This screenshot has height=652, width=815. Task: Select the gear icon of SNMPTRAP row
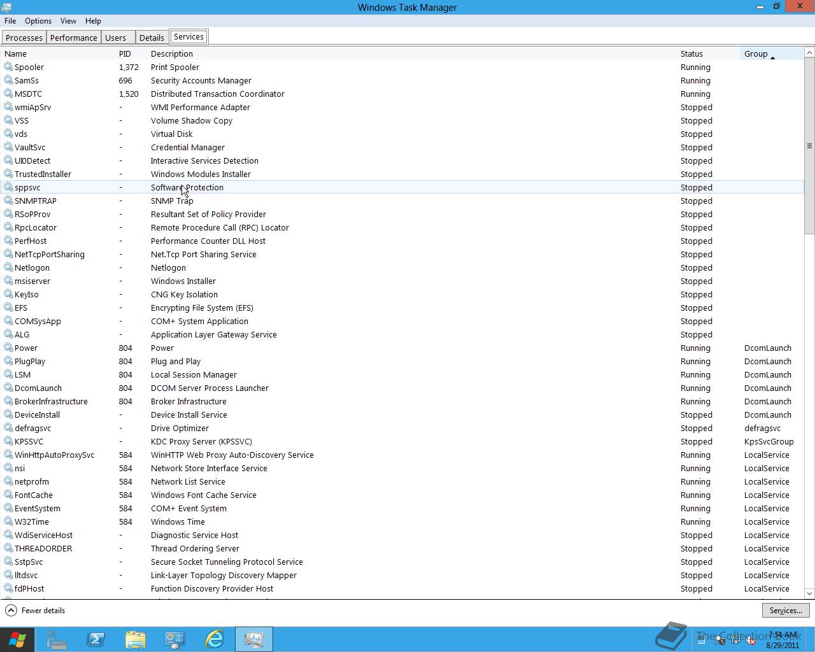pos(8,201)
